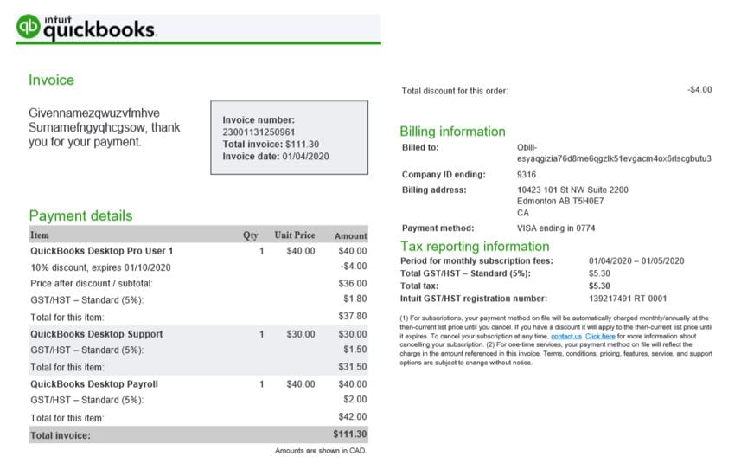Select QuickBooks Desktop Payroll row
The height and width of the screenshot is (463, 741).
point(199,384)
